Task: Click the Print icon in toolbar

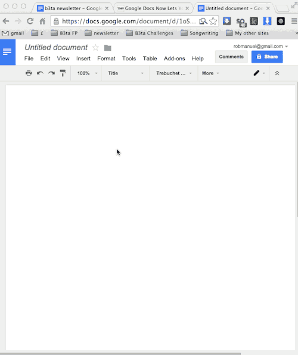Action: pyautogui.click(x=29, y=73)
